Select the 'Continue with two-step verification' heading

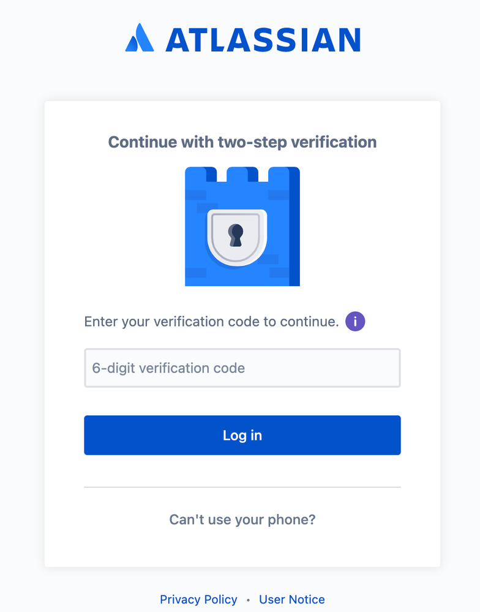click(x=242, y=142)
